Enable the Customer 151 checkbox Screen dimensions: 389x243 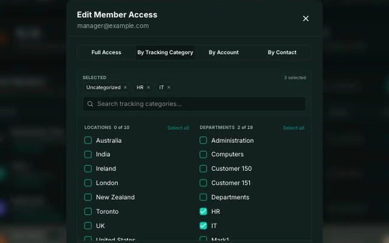(x=203, y=183)
